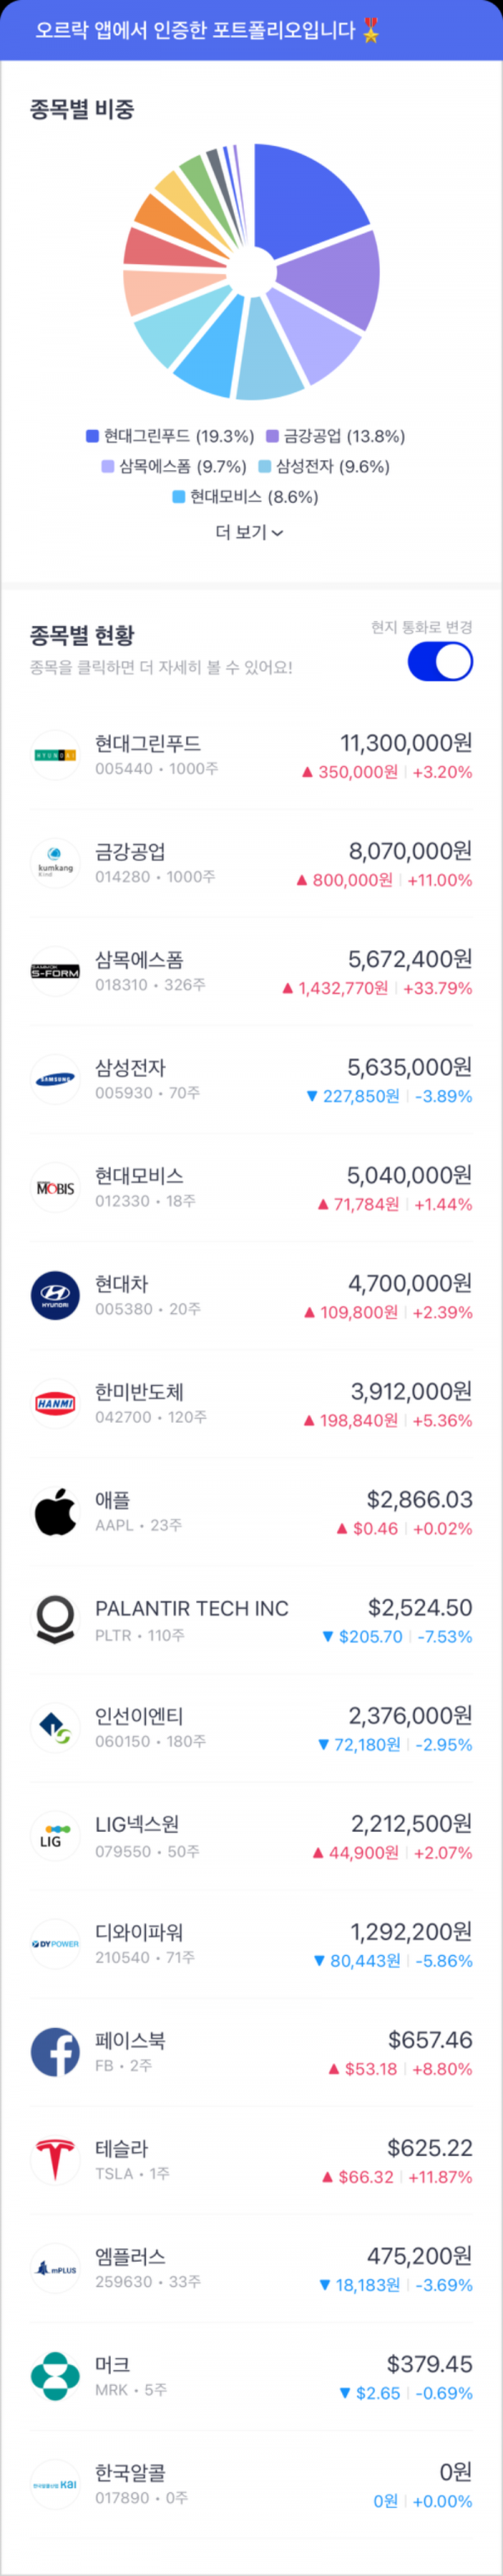
Task: Select the 삼성전자 (9.6%) legend item
Action: [x=324, y=466]
